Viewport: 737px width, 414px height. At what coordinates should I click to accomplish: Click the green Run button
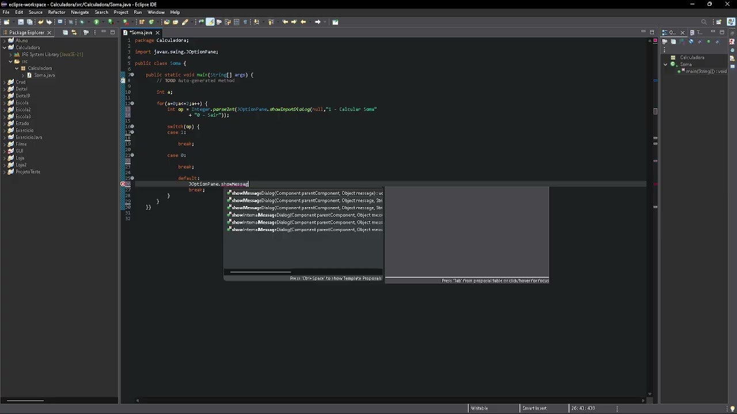tap(96, 22)
